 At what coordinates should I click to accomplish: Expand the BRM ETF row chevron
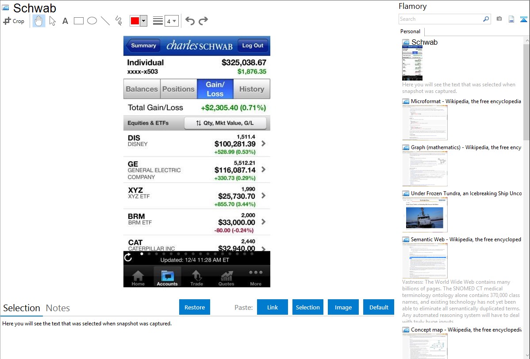263,222
